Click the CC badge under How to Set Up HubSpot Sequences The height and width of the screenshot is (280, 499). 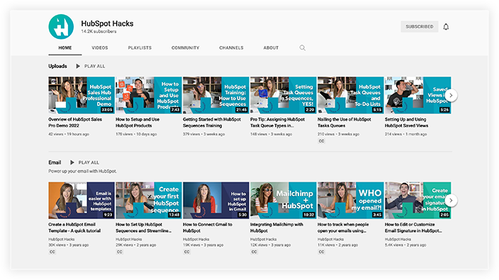(119, 252)
